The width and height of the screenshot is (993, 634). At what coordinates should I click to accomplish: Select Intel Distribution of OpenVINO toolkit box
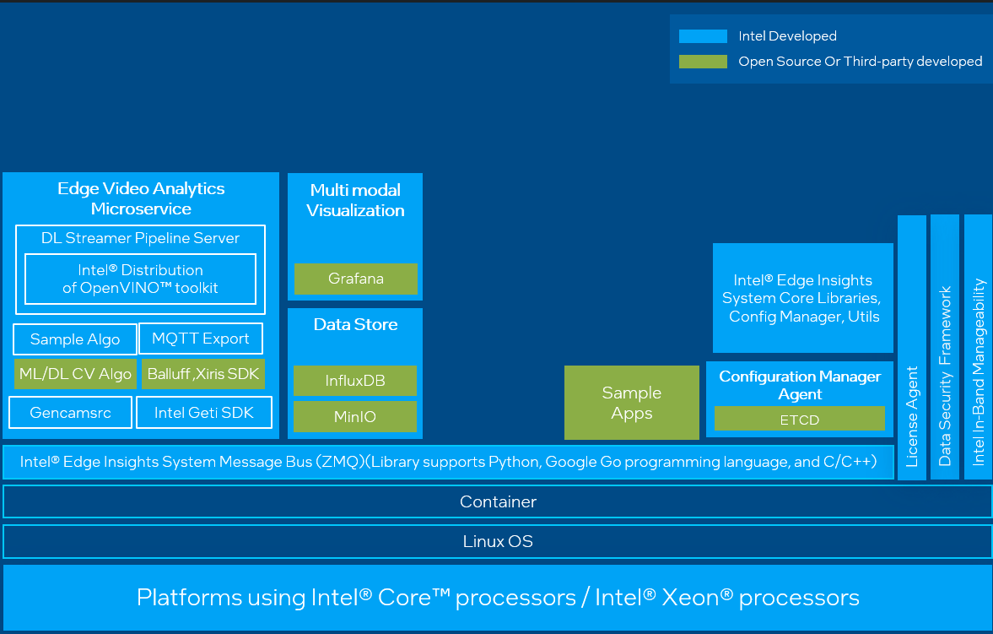click(140, 279)
